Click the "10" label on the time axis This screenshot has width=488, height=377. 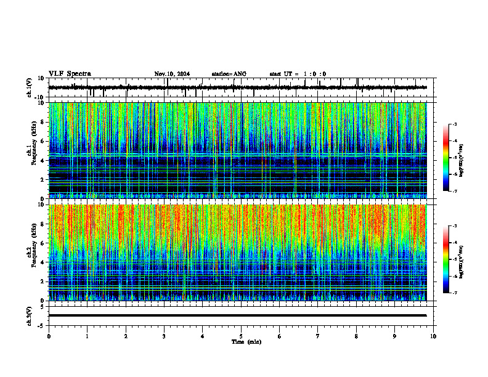(433, 336)
